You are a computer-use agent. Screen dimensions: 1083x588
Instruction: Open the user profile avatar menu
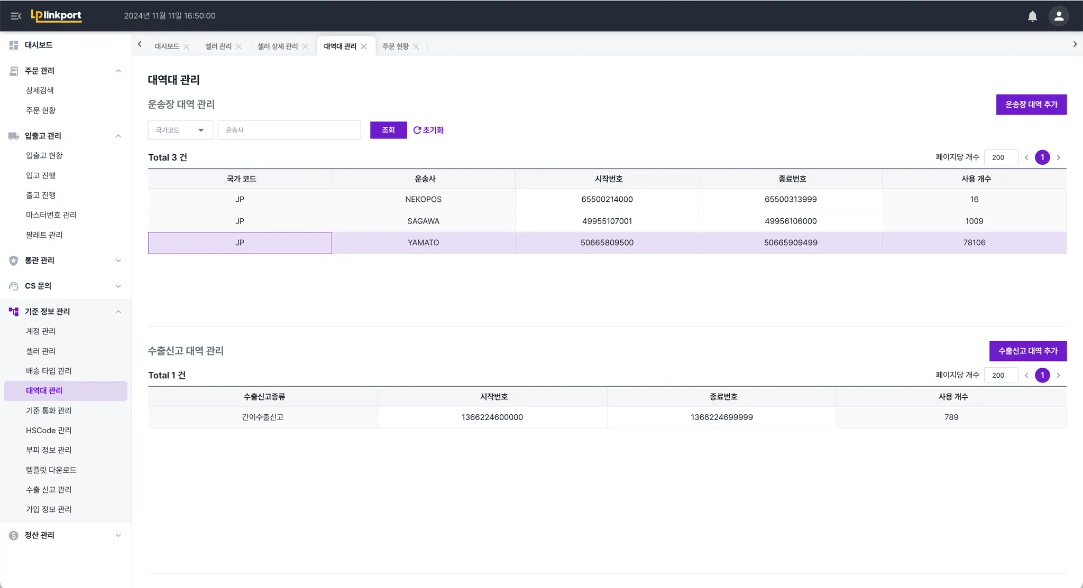(1059, 16)
